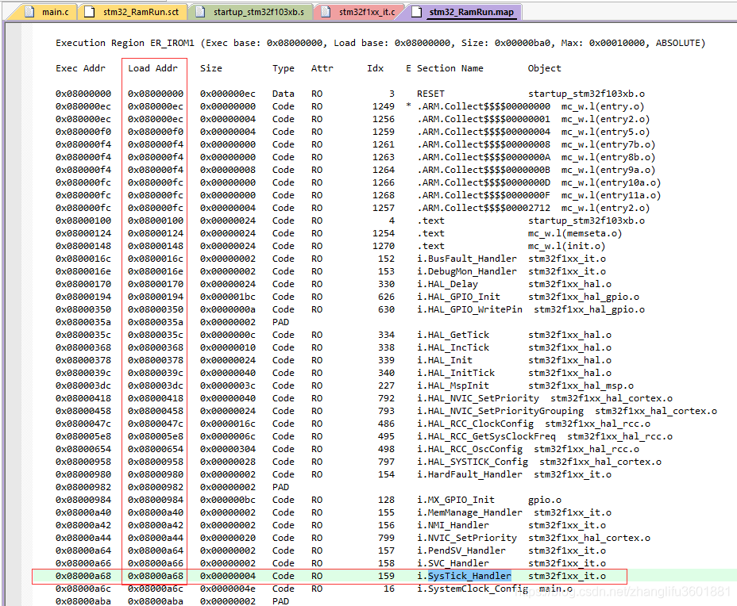Click 'i.HAL_GetTick' section name
The width and height of the screenshot is (737, 606).
coord(453,334)
